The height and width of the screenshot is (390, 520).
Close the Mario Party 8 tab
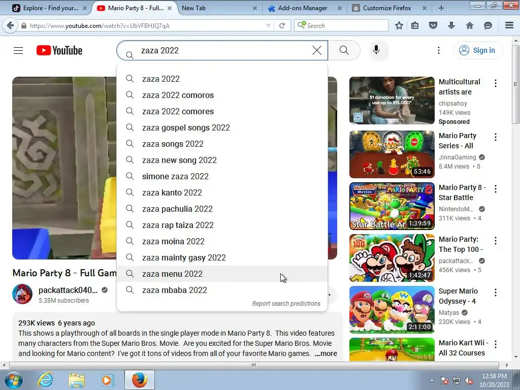click(x=170, y=8)
